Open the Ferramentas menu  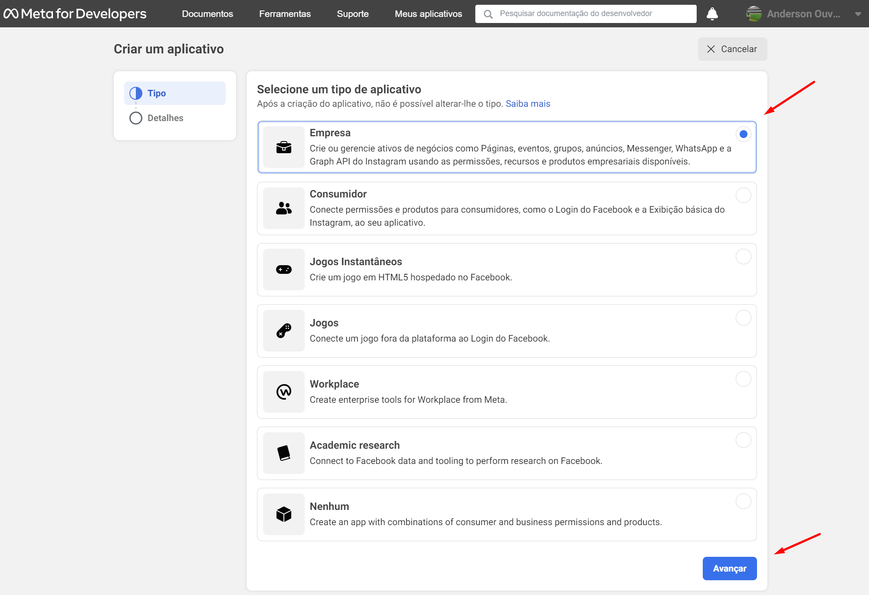tap(285, 14)
